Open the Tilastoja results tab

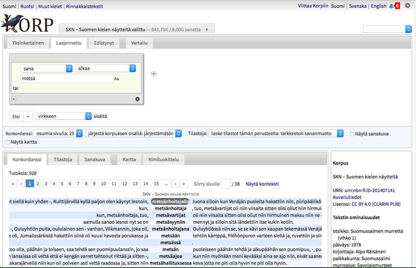coord(63,159)
